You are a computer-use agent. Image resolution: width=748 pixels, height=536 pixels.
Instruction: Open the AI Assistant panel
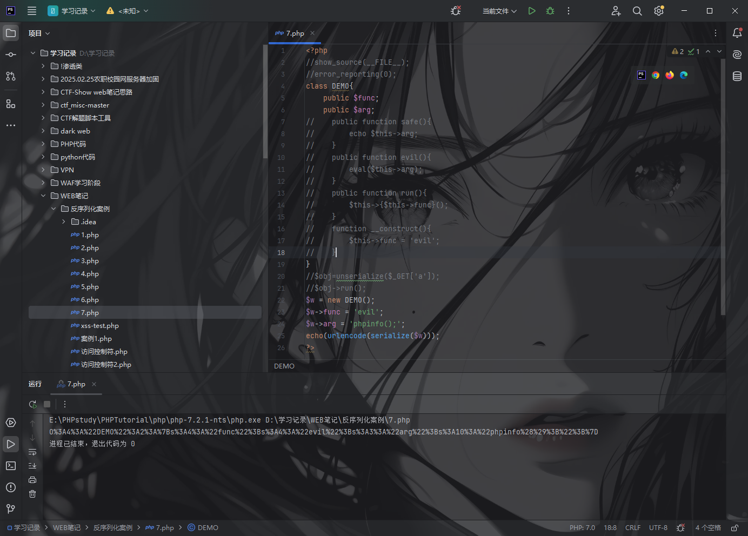click(x=737, y=55)
